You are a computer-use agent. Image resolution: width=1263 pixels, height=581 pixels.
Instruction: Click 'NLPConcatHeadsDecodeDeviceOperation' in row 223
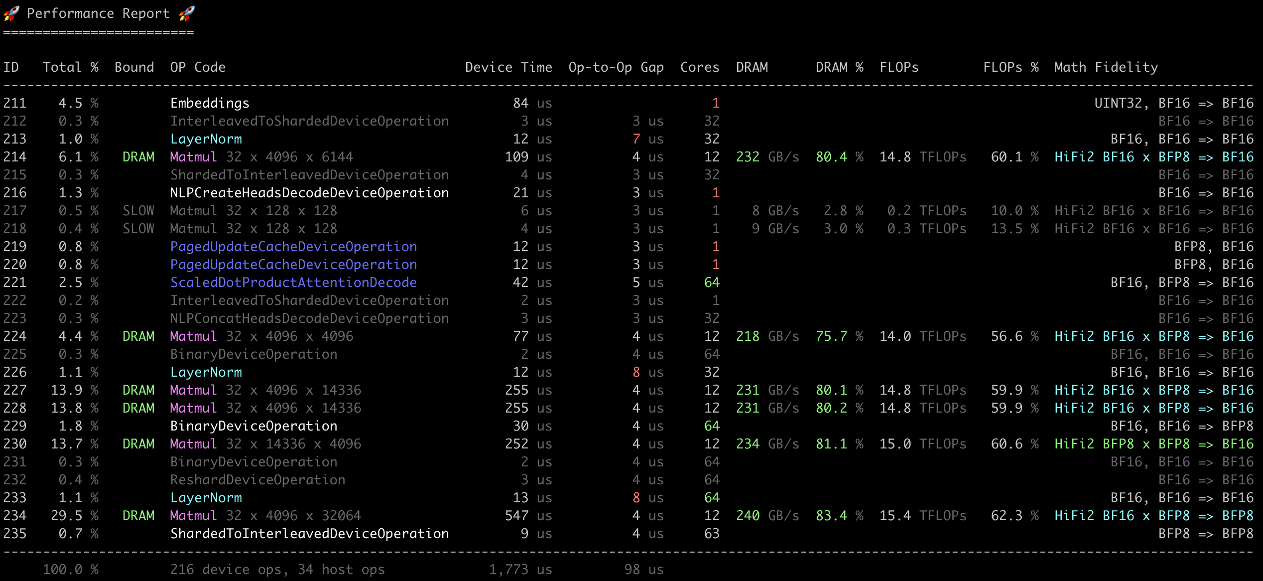click(x=309, y=318)
